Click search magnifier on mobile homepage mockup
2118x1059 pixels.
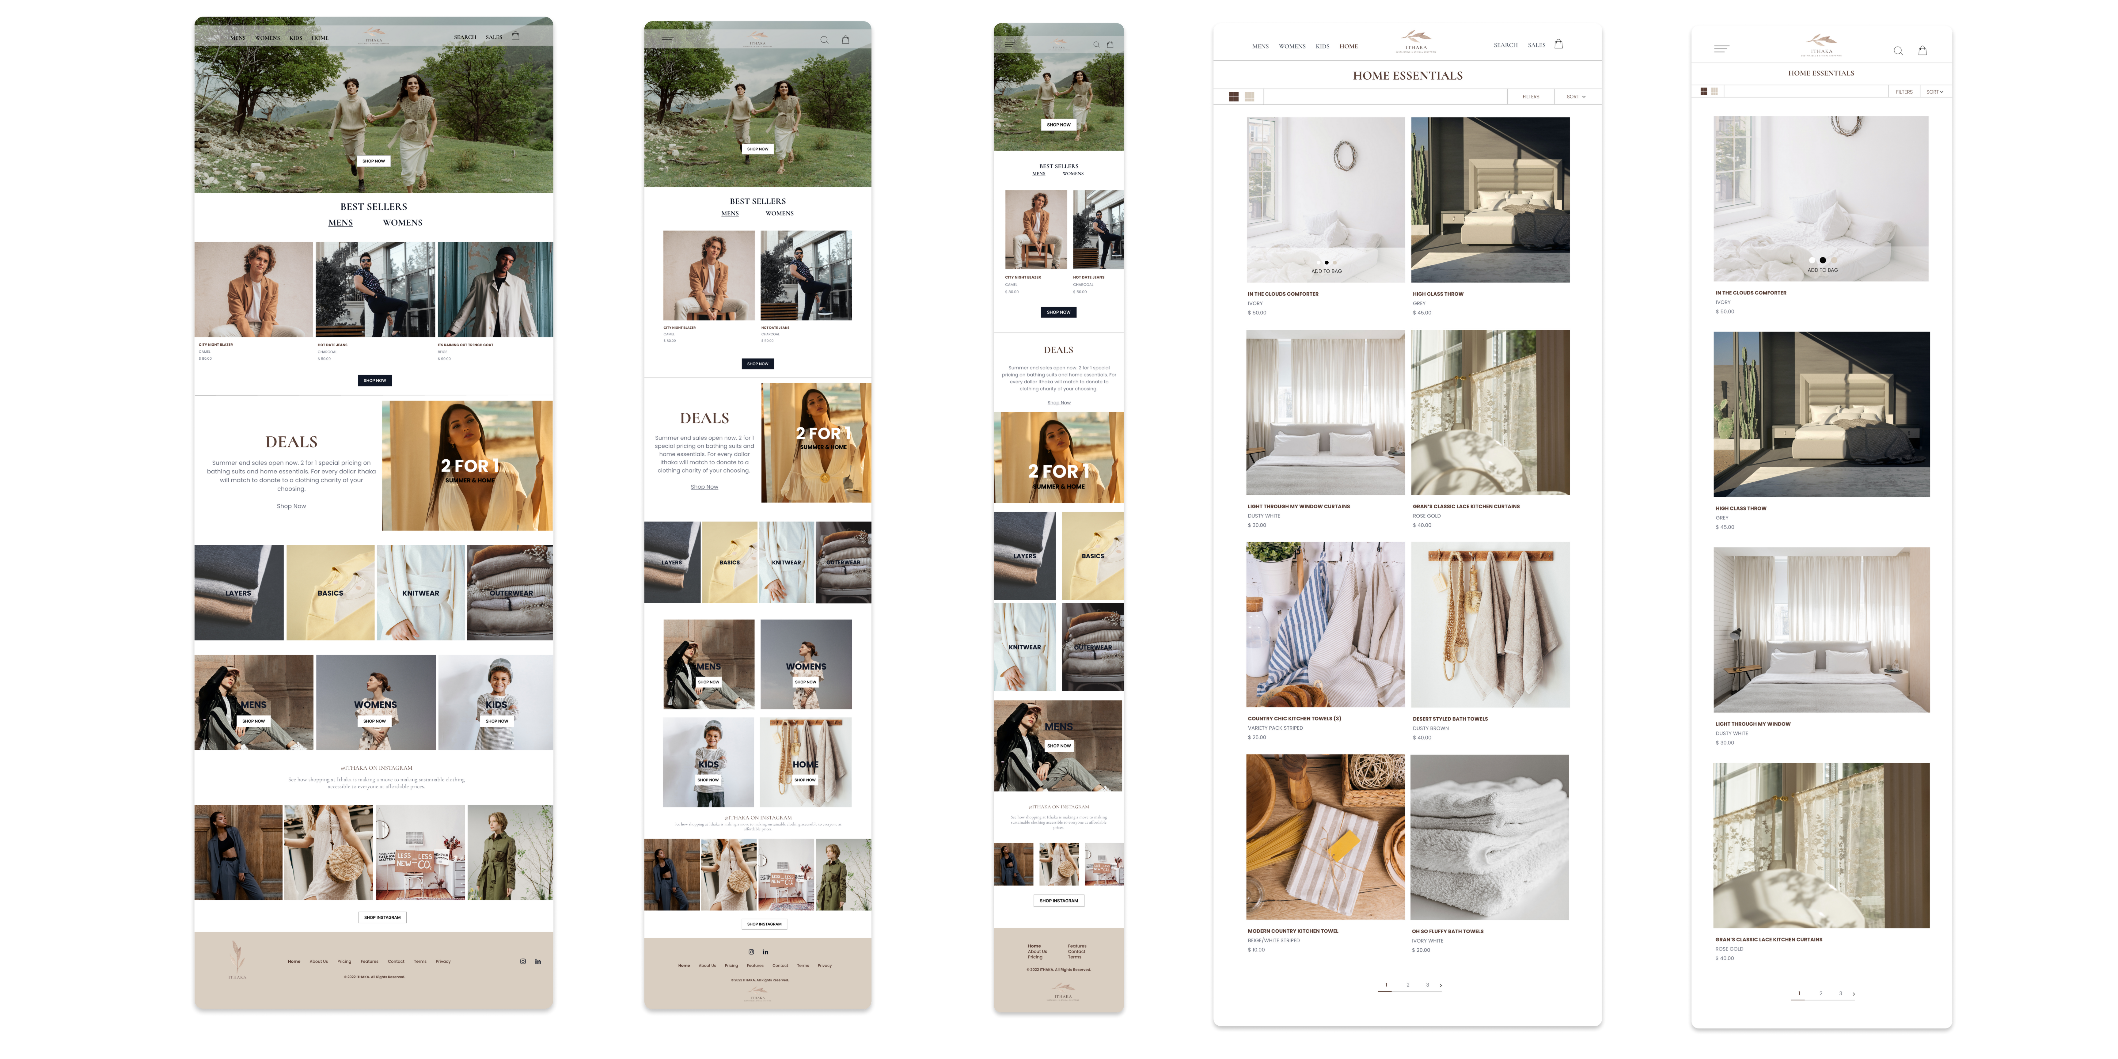[x=1096, y=44]
